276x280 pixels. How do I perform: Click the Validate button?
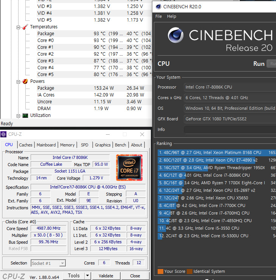click(x=106, y=276)
